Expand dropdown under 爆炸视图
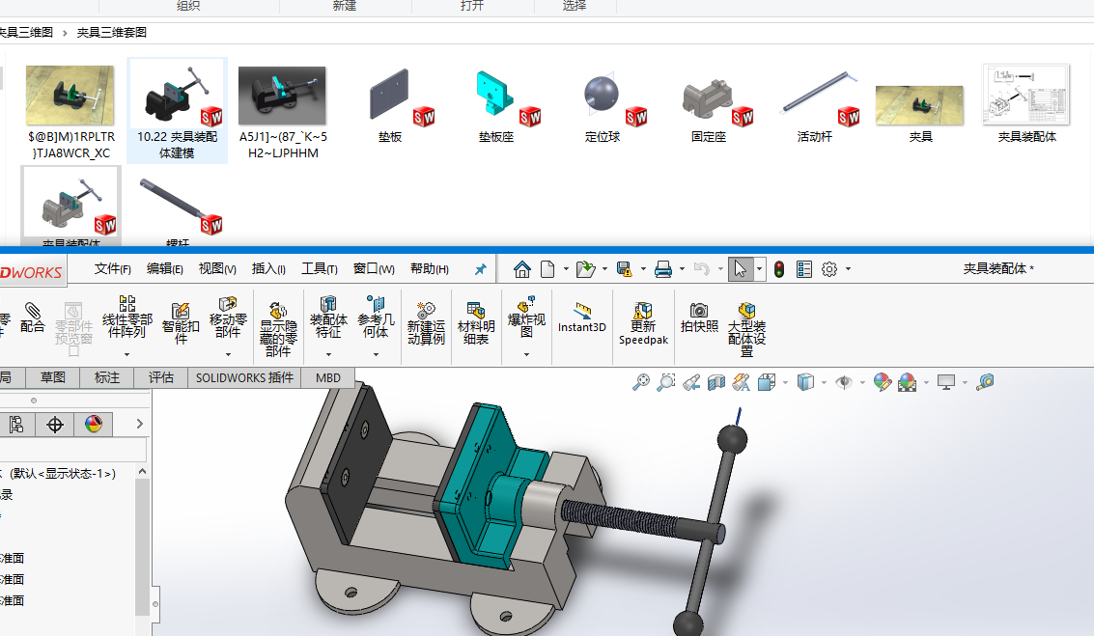 526,355
